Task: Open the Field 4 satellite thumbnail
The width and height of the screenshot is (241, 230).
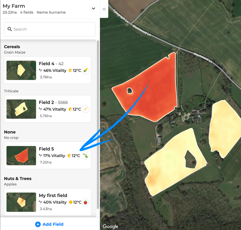Action: coord(21,70)
